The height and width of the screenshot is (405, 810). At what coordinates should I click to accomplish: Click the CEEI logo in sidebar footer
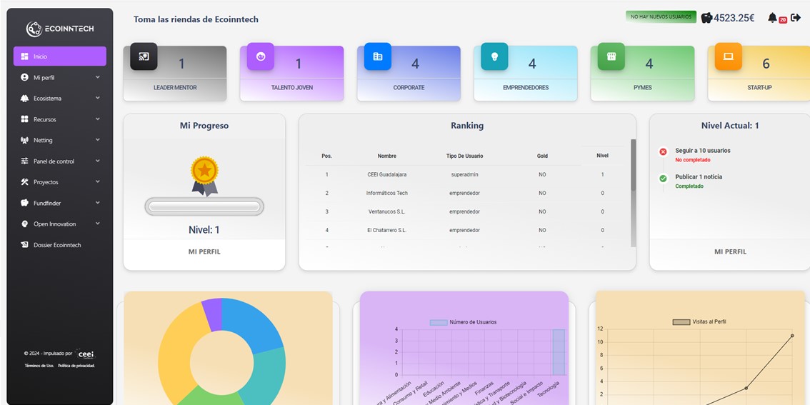pyautogui.click(x=85, y=354)
